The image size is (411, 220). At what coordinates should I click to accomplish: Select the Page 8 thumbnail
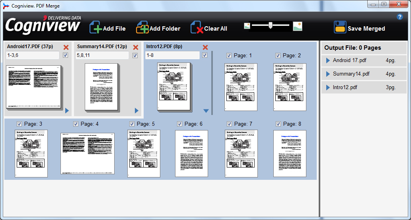click(290, 154)
